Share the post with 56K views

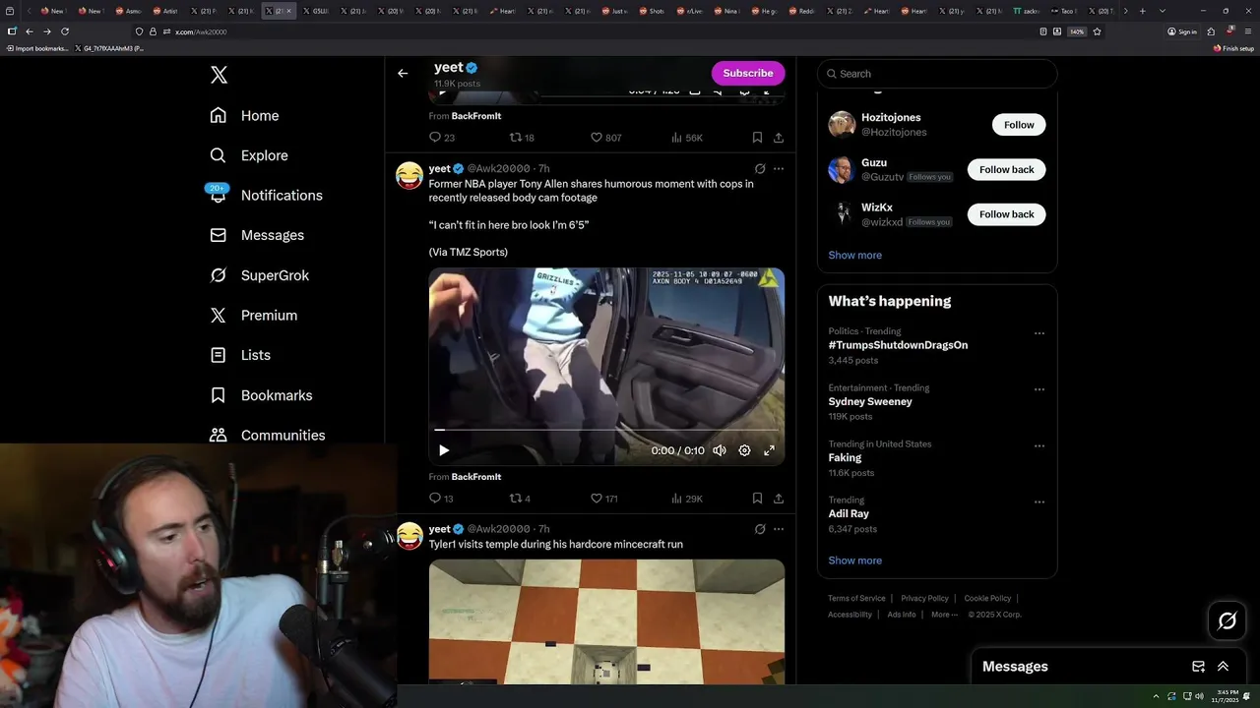[779, 138]
